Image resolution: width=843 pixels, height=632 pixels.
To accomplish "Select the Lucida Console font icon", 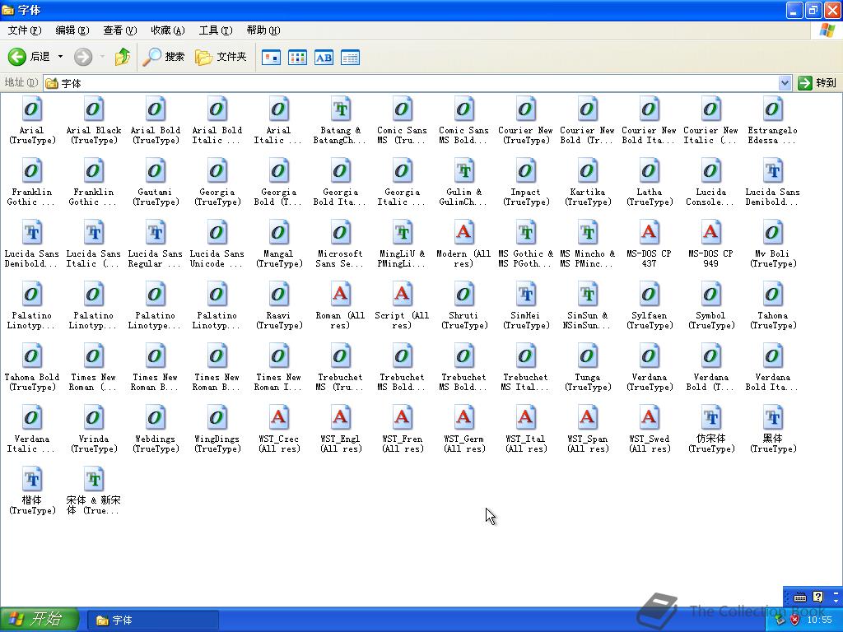I will point(710,171).
